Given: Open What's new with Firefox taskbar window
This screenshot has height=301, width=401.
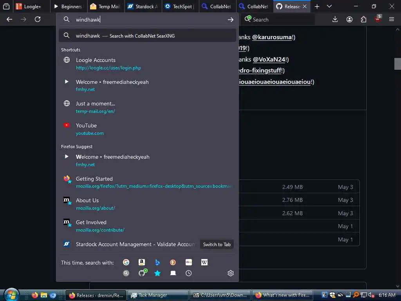Looking at the screenshot, I should (282, 295).
